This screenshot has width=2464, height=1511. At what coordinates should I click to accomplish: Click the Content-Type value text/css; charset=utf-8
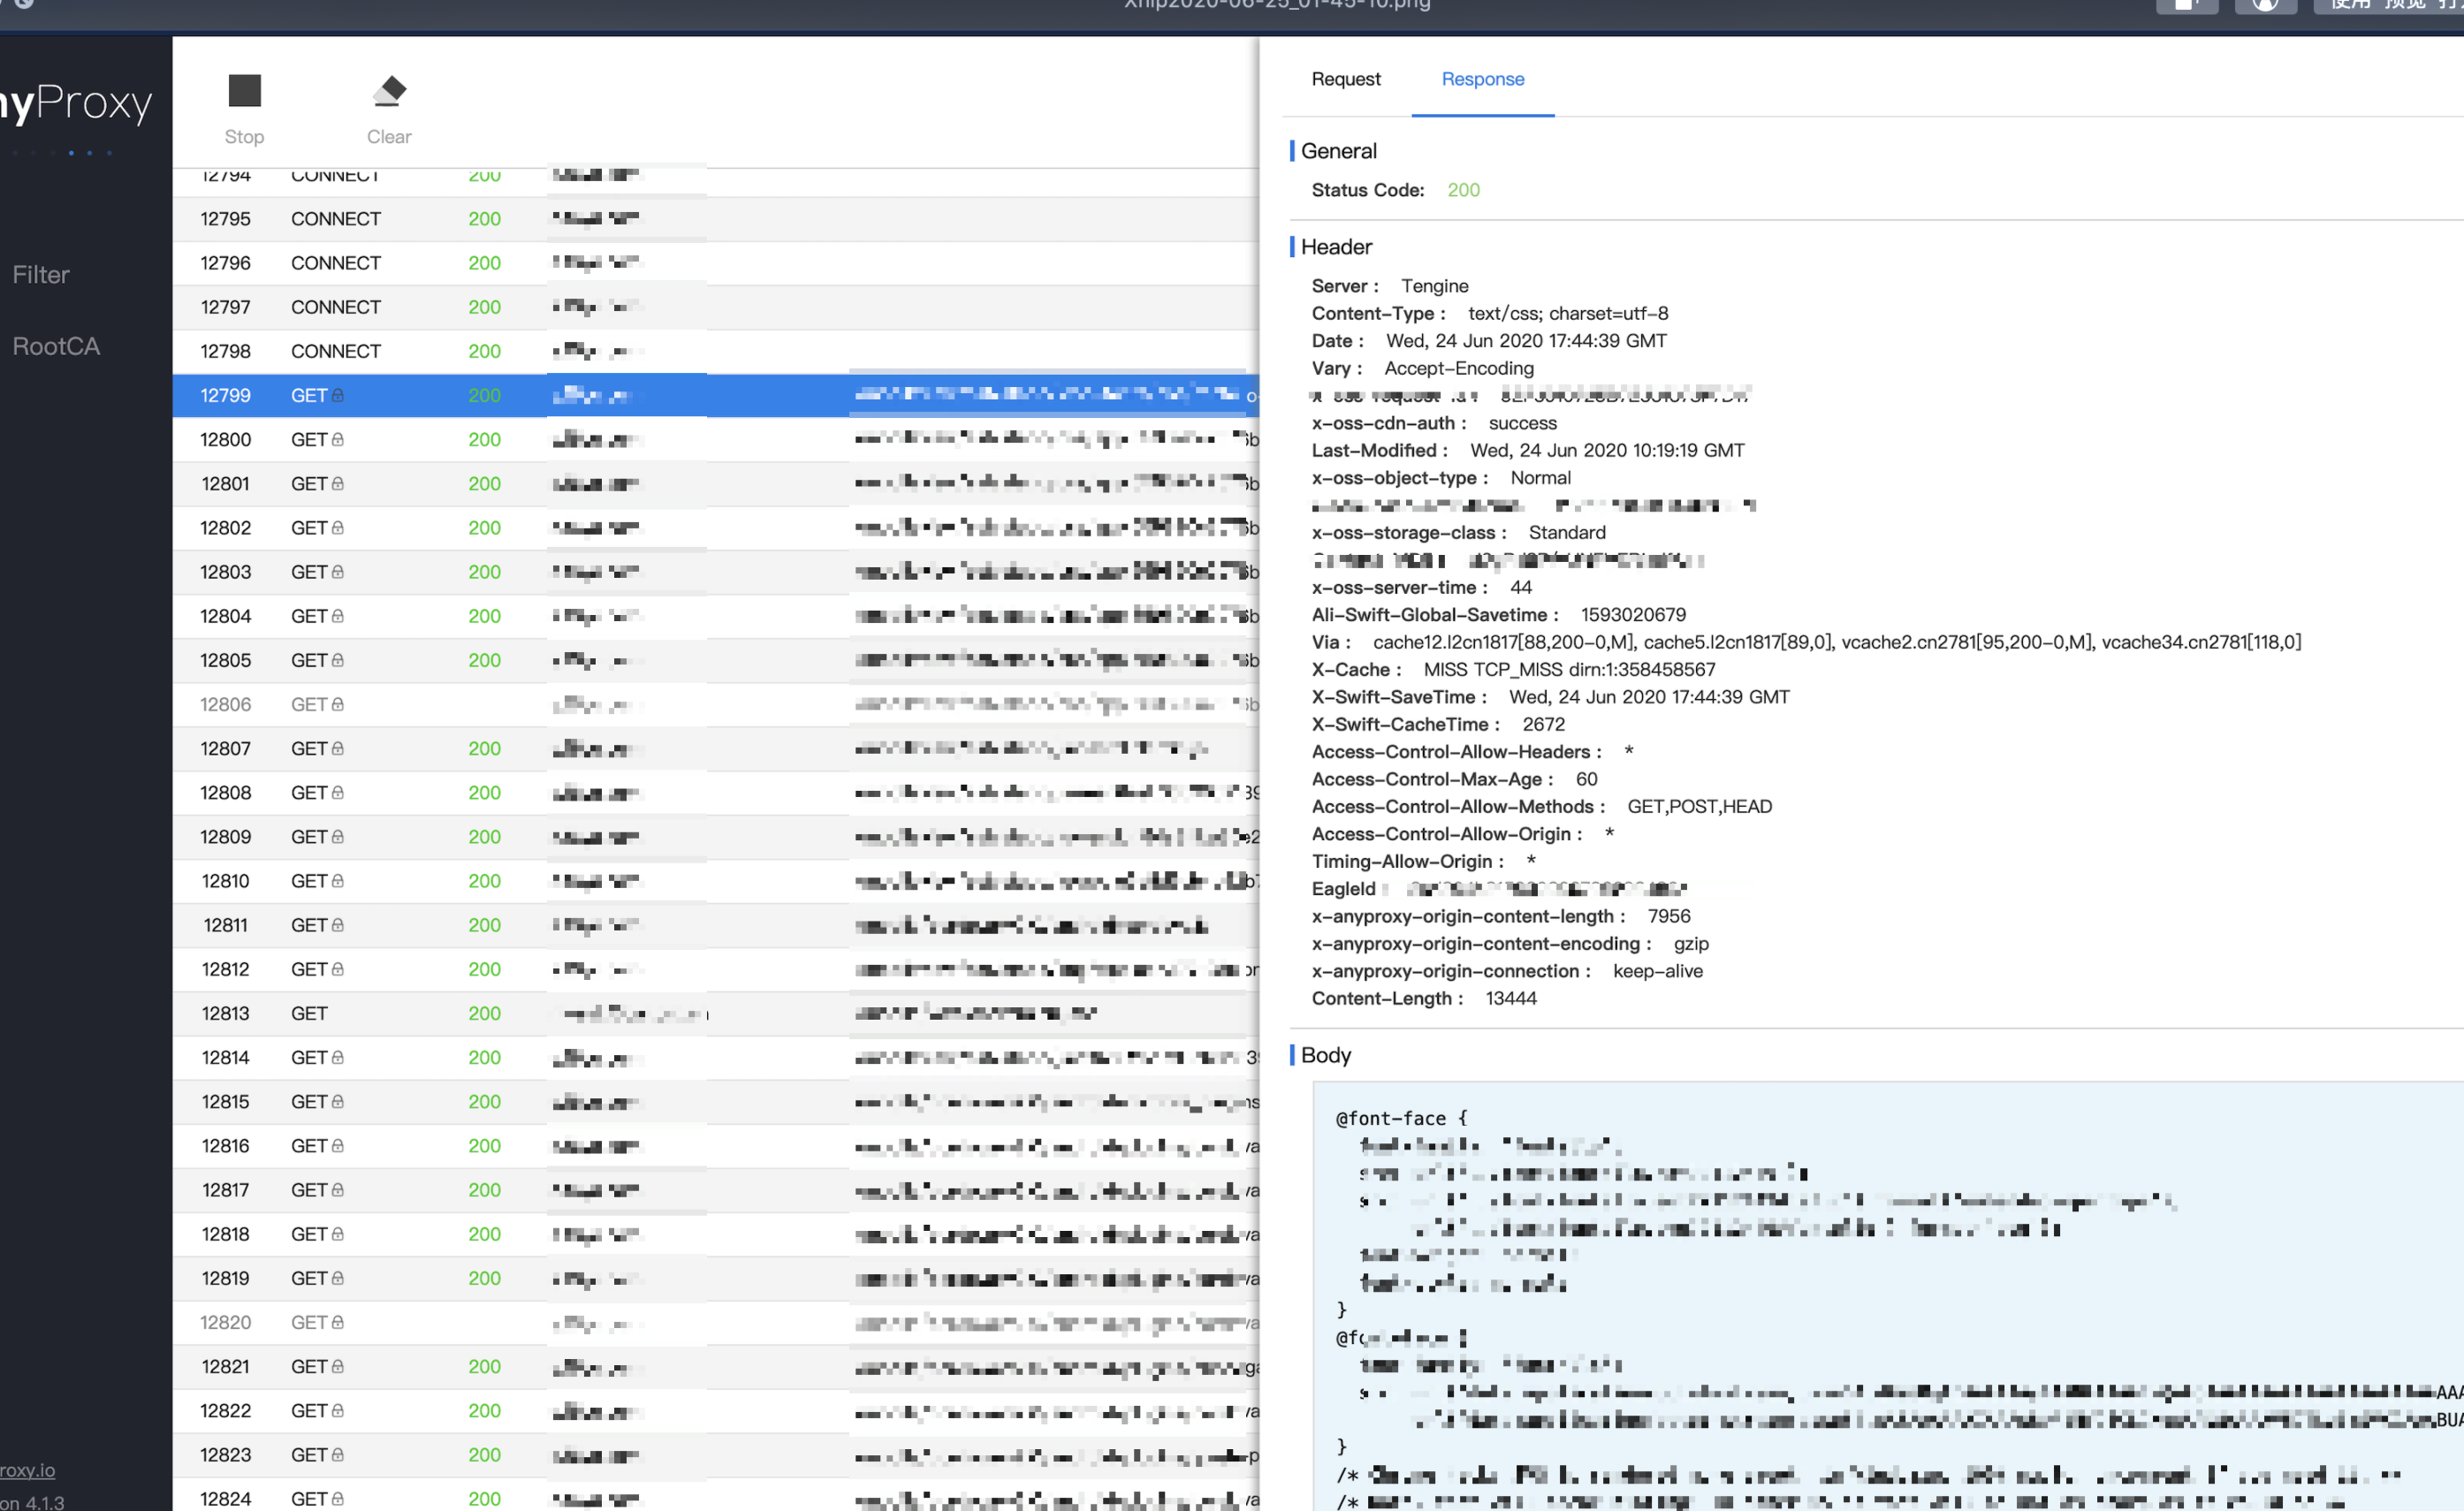click(1567, 313)
